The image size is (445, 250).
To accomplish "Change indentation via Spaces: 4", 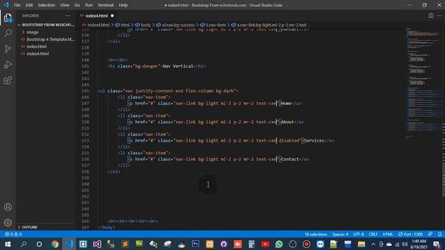I will click(x=340, y=234).
